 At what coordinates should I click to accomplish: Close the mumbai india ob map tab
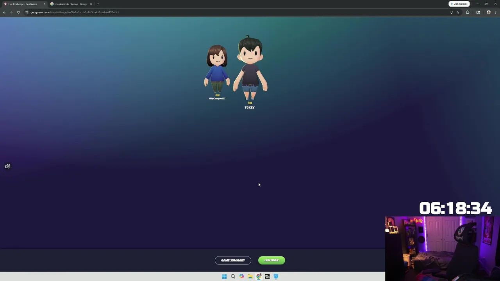[91, 4]
